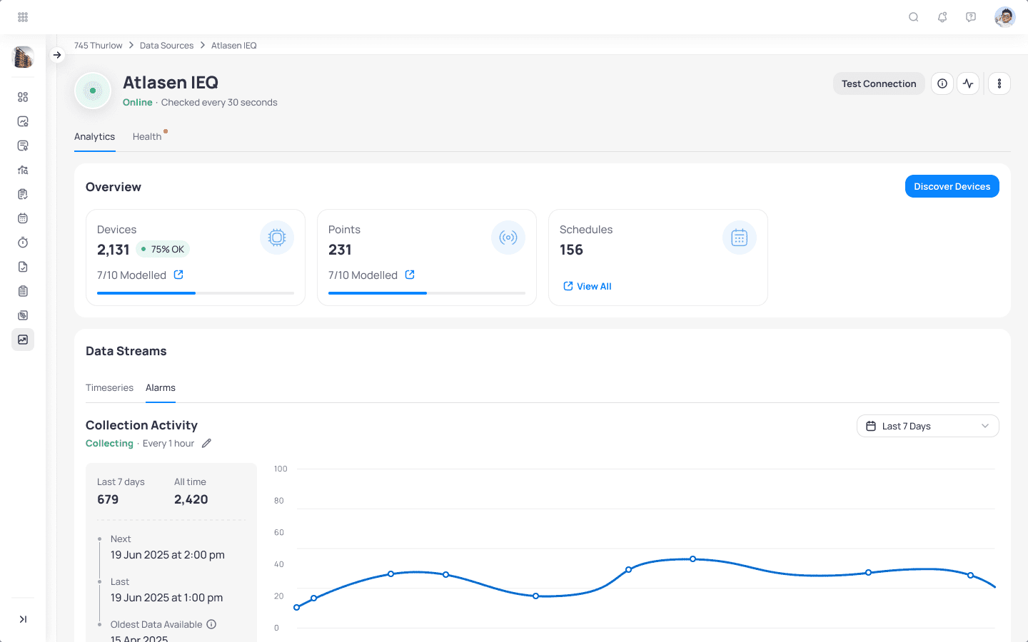This screenshot has width=1028, height=642.
Task: Click the Points signal icon
Action: tap(508, 238)
